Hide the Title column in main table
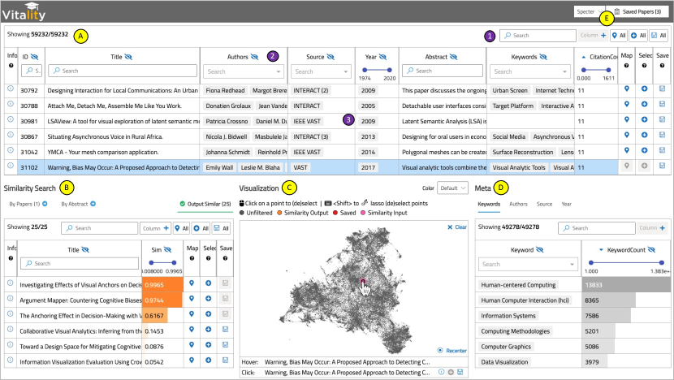Image resolution: width=674 pixels, height=380 pixels. [128, 57]
